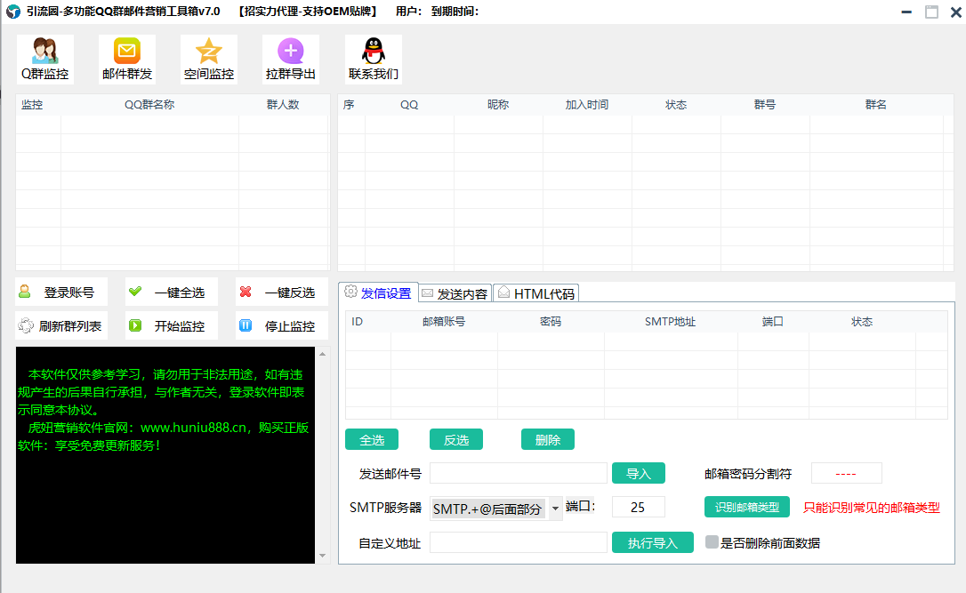Click the app logo in title bar

pos(13,12)
